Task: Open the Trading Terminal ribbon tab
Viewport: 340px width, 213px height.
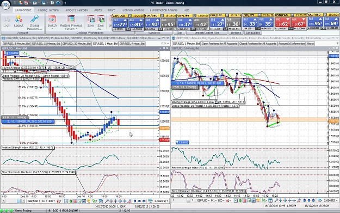Action: coord(48,10)
